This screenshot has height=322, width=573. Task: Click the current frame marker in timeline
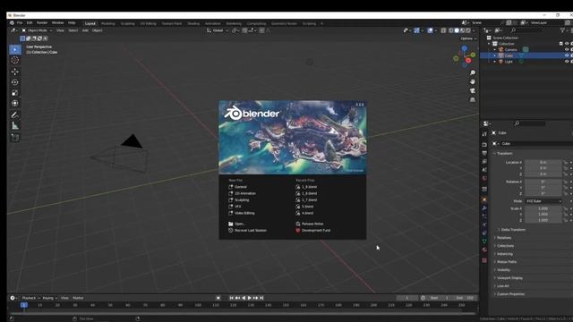24,305
